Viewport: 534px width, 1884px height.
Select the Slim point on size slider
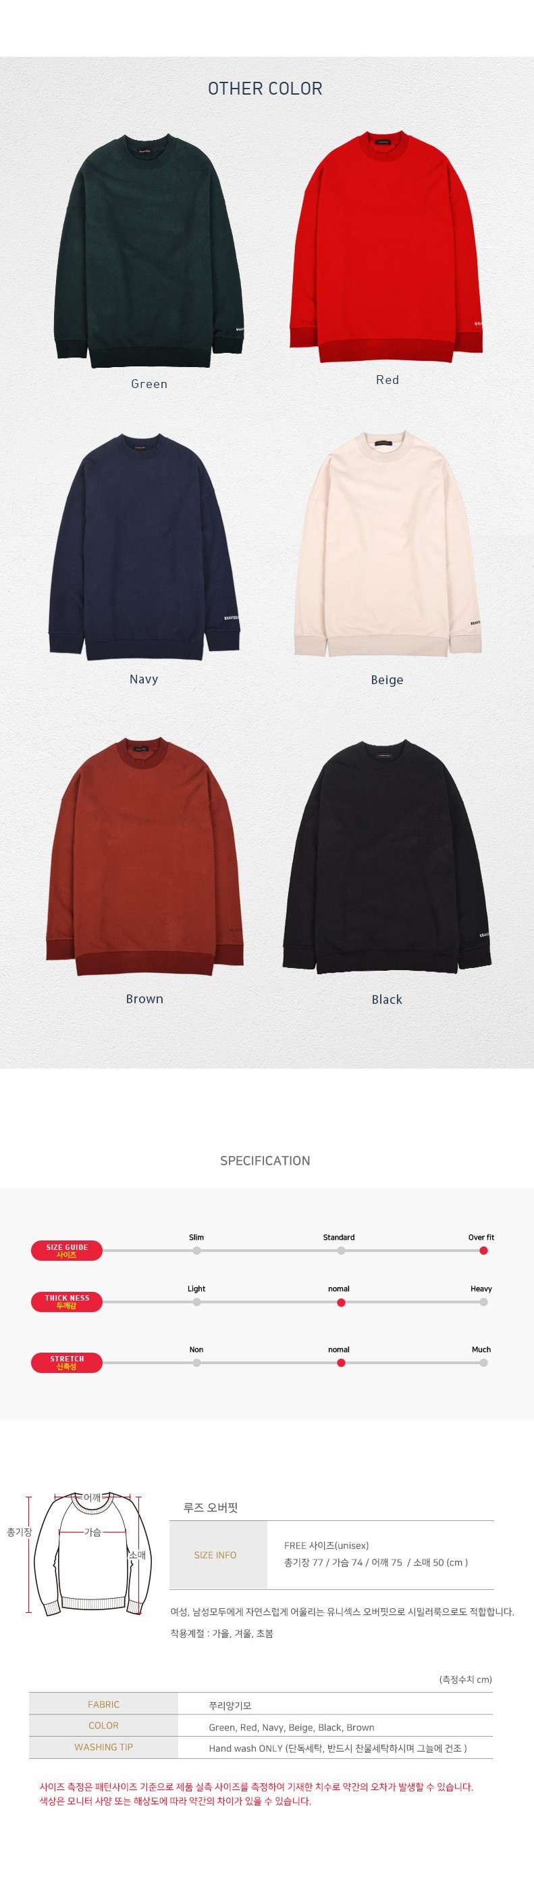(196, 1251)
